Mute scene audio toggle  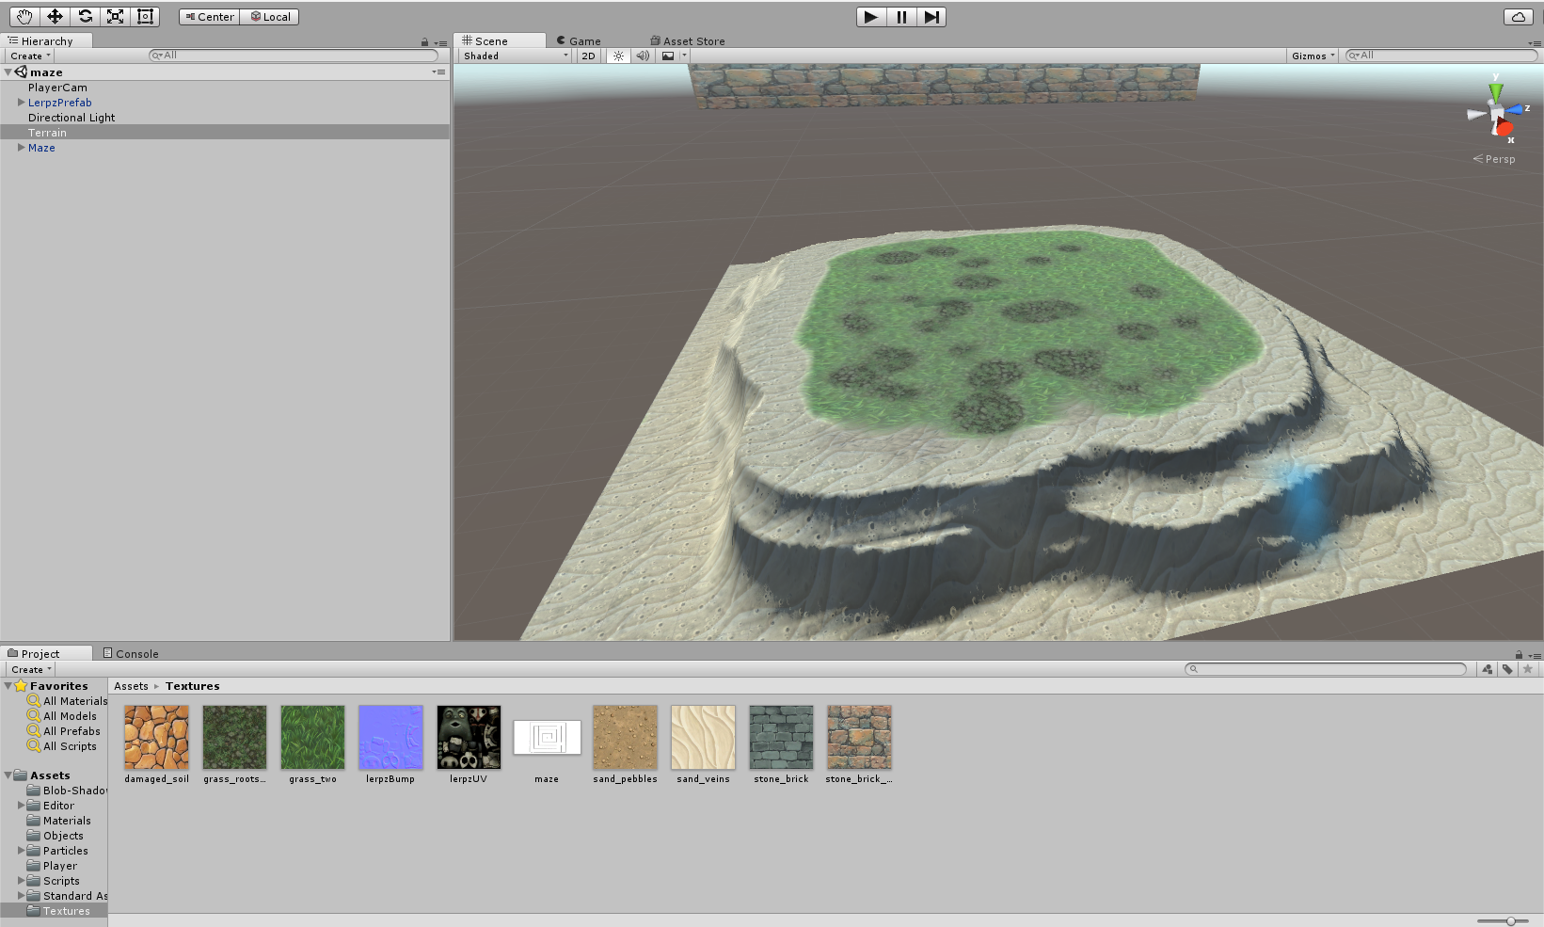tap(643, 56)
